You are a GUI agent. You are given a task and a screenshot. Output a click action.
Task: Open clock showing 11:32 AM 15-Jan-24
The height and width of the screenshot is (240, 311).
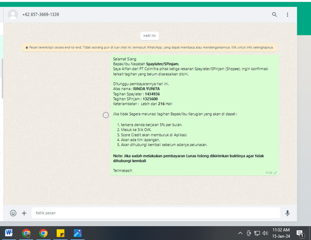click(281, 233)
